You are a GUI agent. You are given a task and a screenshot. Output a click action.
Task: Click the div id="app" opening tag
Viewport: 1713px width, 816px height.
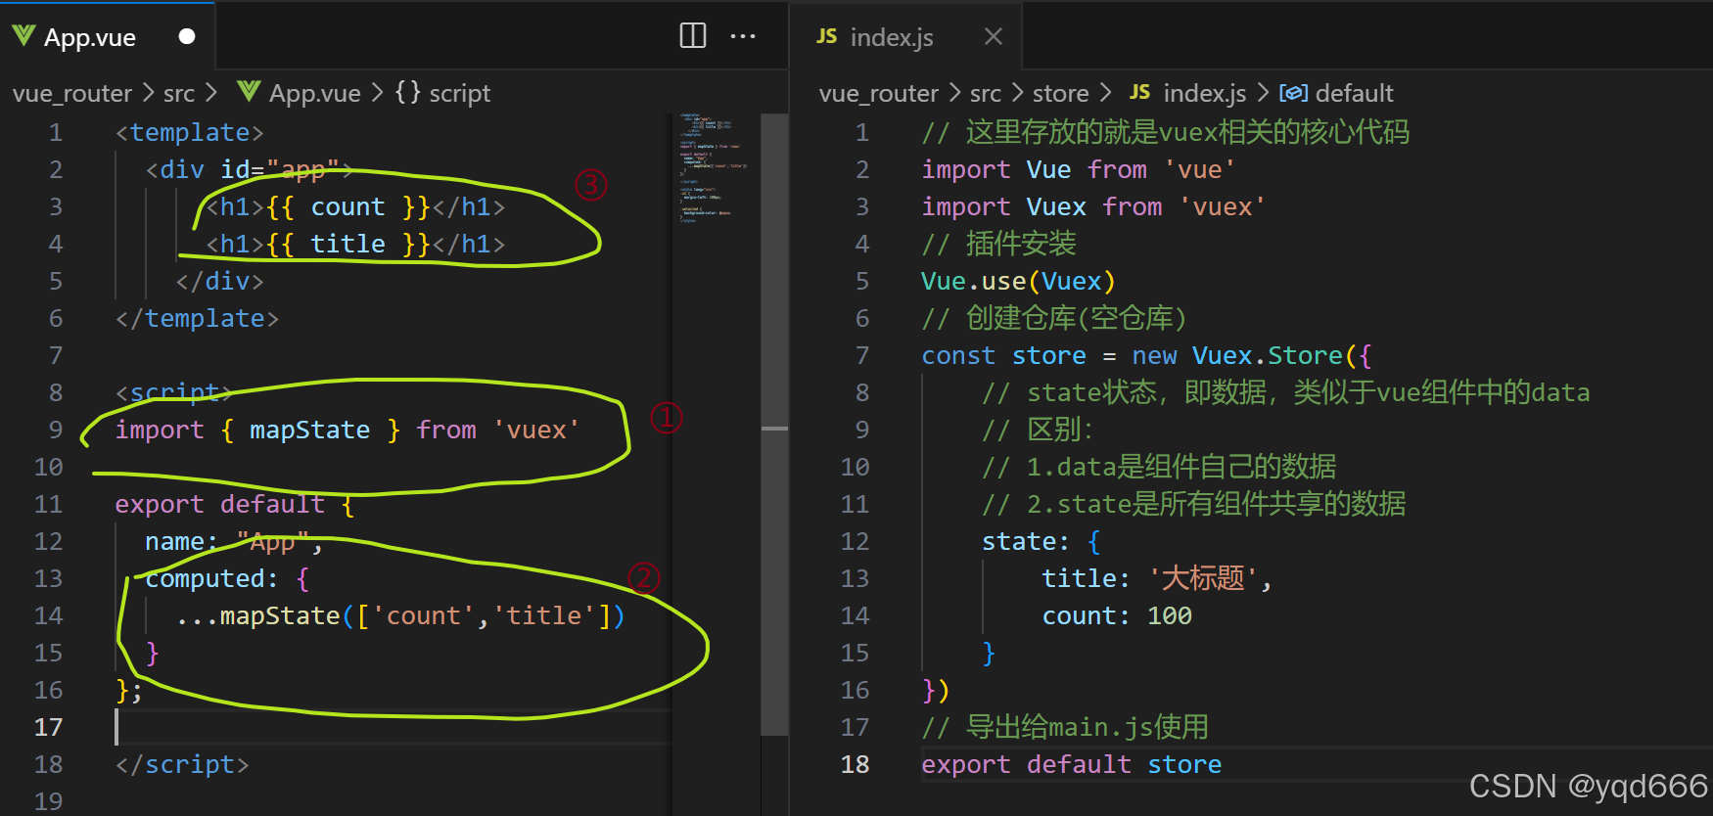250,169
